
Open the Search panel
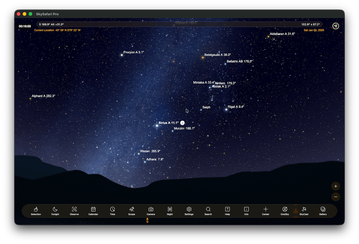208,211
